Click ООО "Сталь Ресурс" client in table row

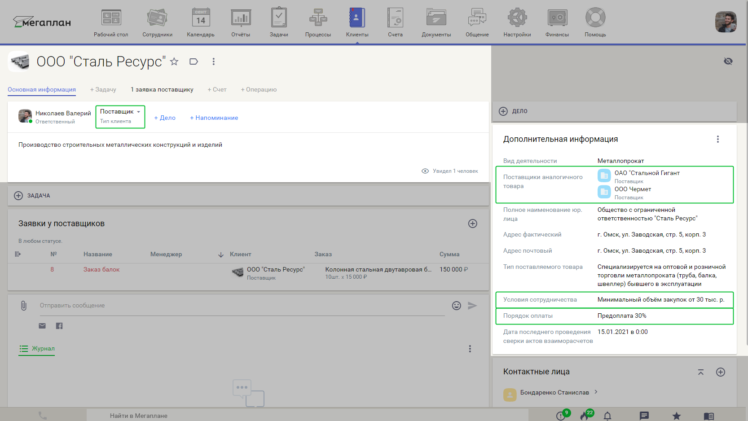(x=276, y=269)
